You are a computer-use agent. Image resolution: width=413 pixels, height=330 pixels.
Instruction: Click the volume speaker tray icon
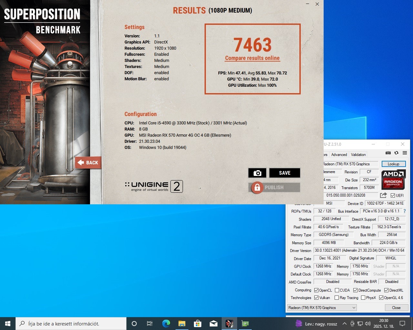(368, 324)
